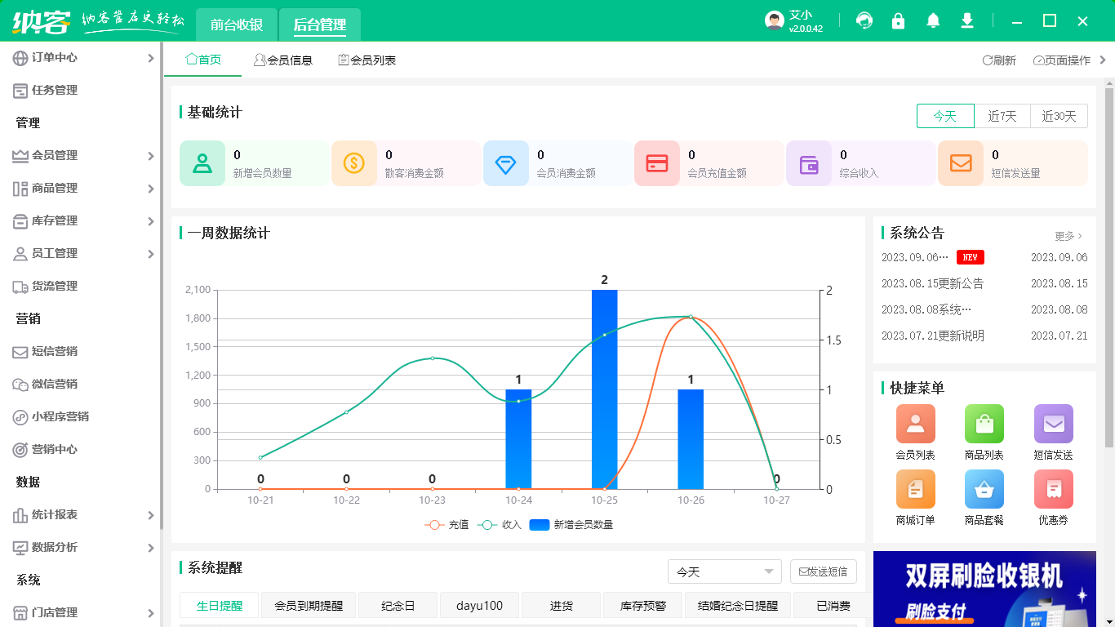The height and width of the screenshot is (627, 1115).
Task: Expand 库存管理 sidebar menu
Action: click(x=80, y=220)
